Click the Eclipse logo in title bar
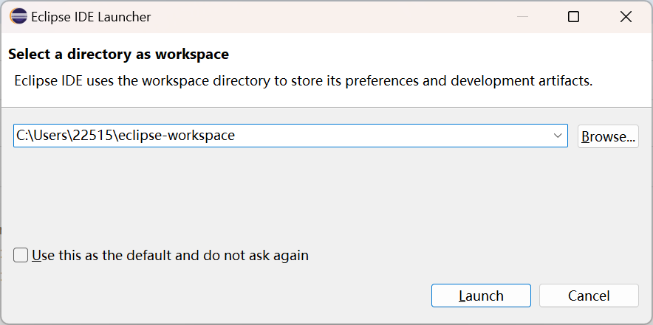 (18, 17)
